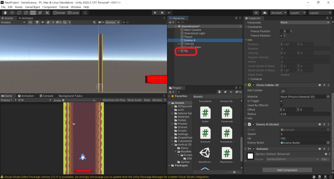Select the combined Transform tool
This screenshot has width=334, height=179.
[40, 13]
